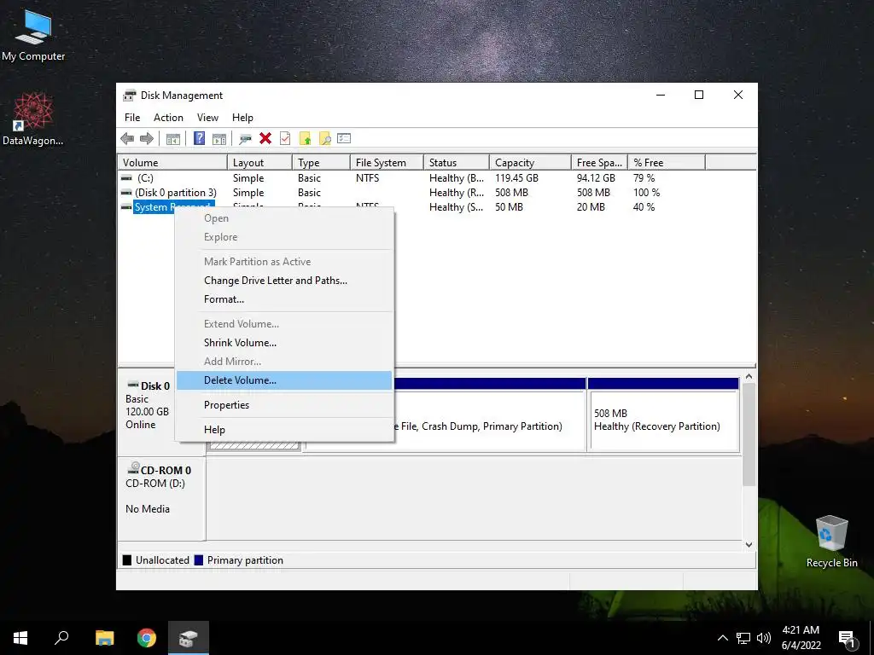Choose Shrink Volume... in the context menu
The image size is (874, 655).
(284, 343)
